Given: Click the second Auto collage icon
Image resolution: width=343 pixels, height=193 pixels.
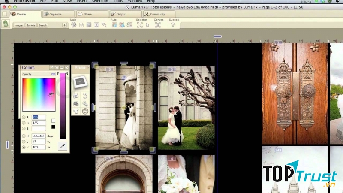Looking at the screenshot, I should [x=122, y=25].
